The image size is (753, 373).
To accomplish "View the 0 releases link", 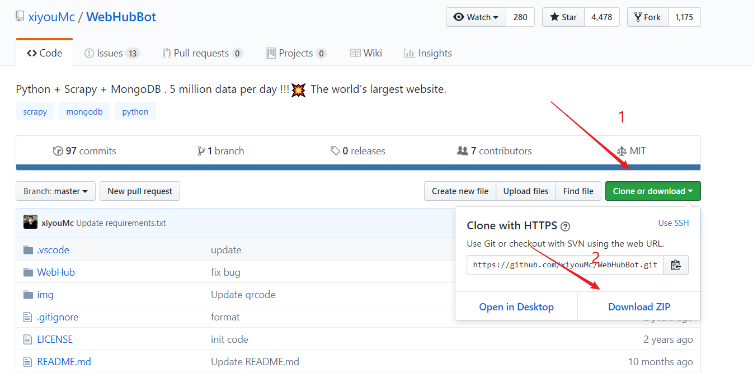I will coord(358,151).
